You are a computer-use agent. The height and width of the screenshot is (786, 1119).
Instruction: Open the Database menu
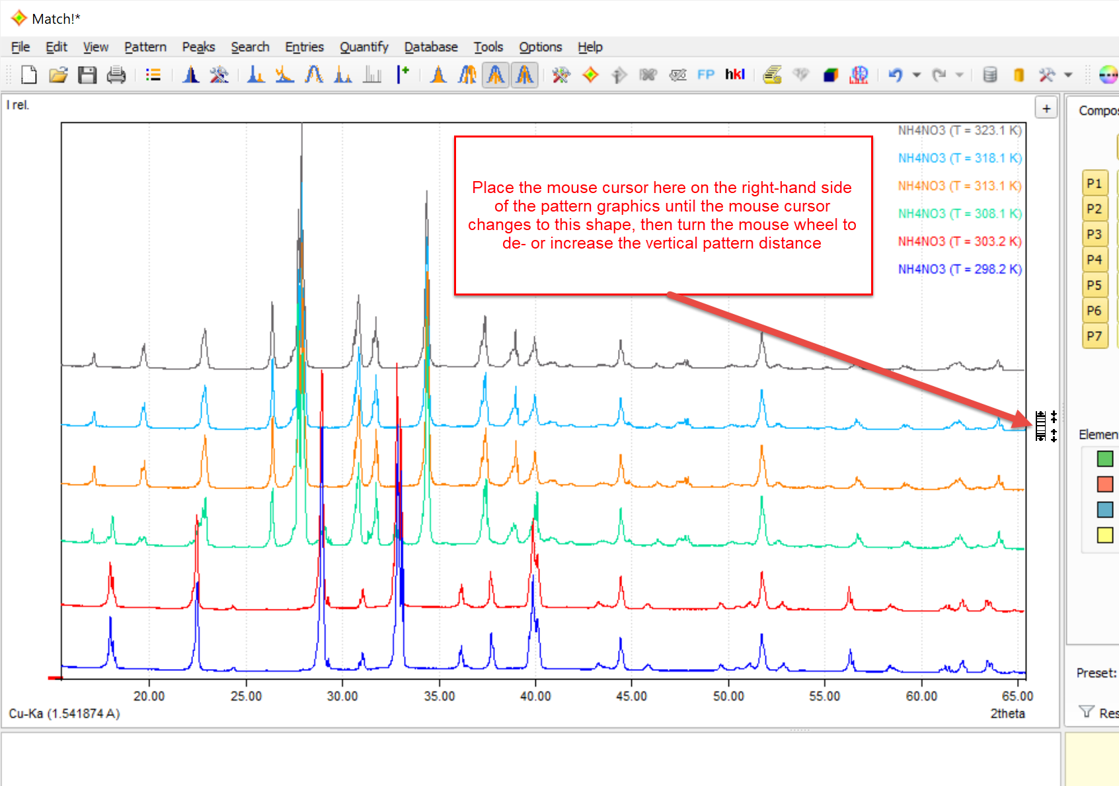431,47
